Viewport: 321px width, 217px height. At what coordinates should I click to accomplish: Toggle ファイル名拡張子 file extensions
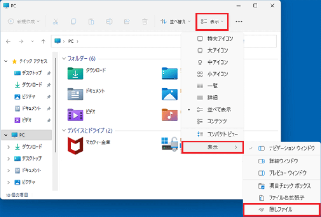pos(282,198)
